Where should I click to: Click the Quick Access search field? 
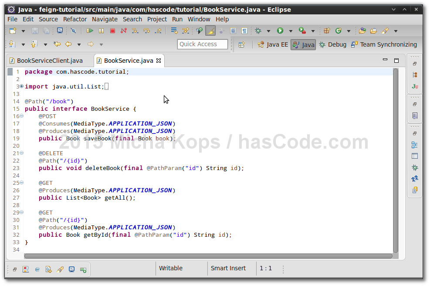tap(203, 44)
